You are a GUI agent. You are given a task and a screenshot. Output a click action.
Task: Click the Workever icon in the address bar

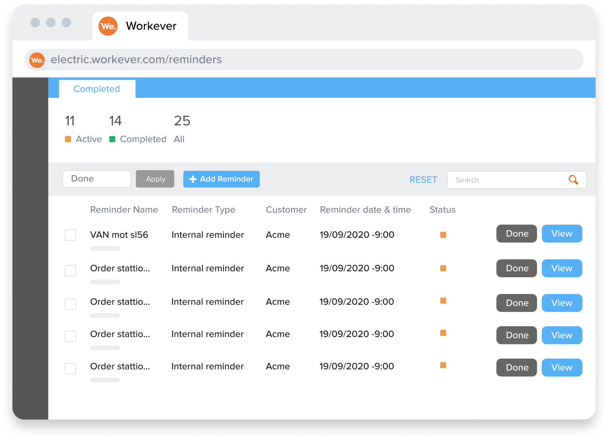(x=37, y=60)
